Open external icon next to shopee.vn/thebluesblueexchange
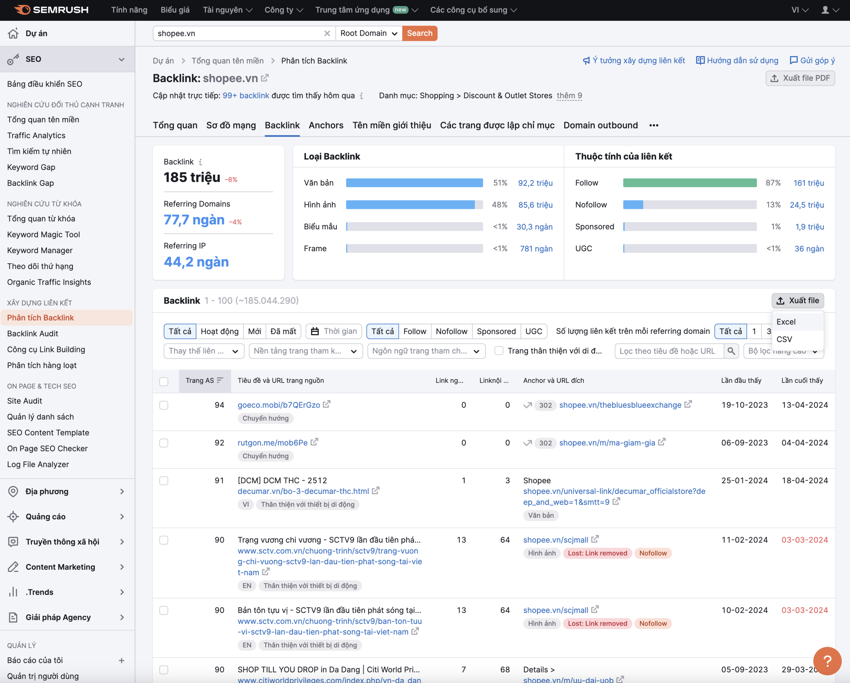Image resolution: width=850 pixels, height=683 pixels. pos(688,404)
